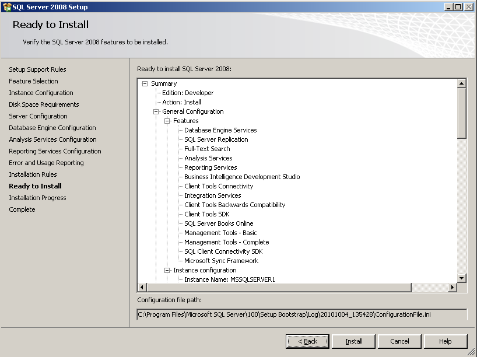477x357 pixels.
Task: Select the Microsoft Sync Framework row
Action: click(x=221, y=261)
